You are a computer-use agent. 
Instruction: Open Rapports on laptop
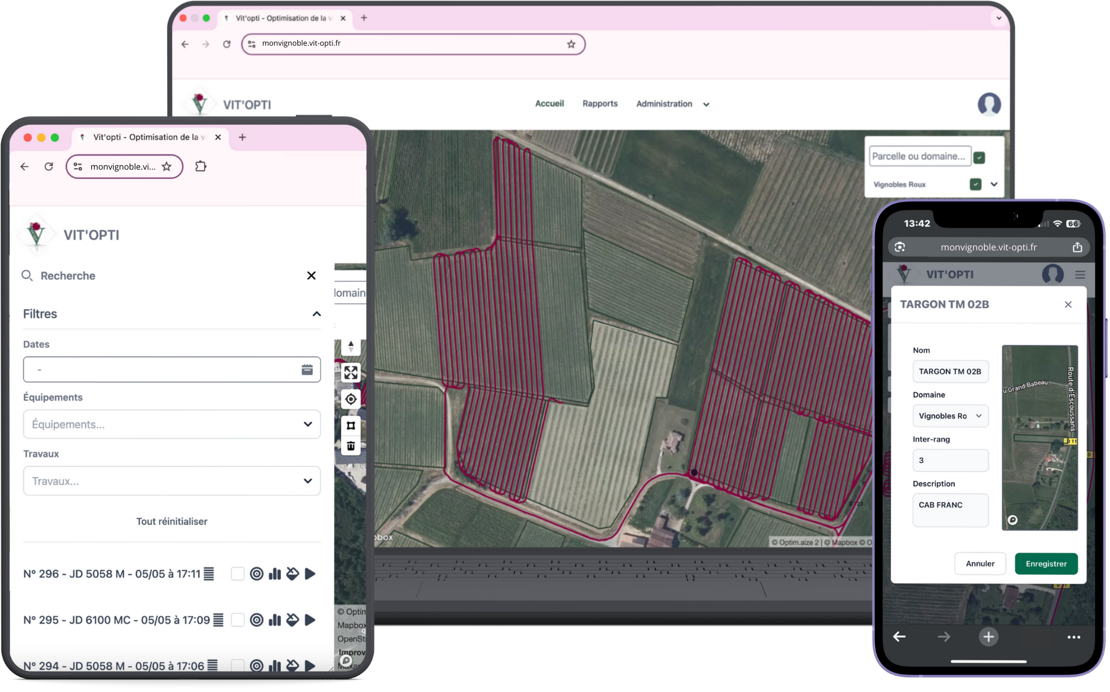tap(600, 104)
